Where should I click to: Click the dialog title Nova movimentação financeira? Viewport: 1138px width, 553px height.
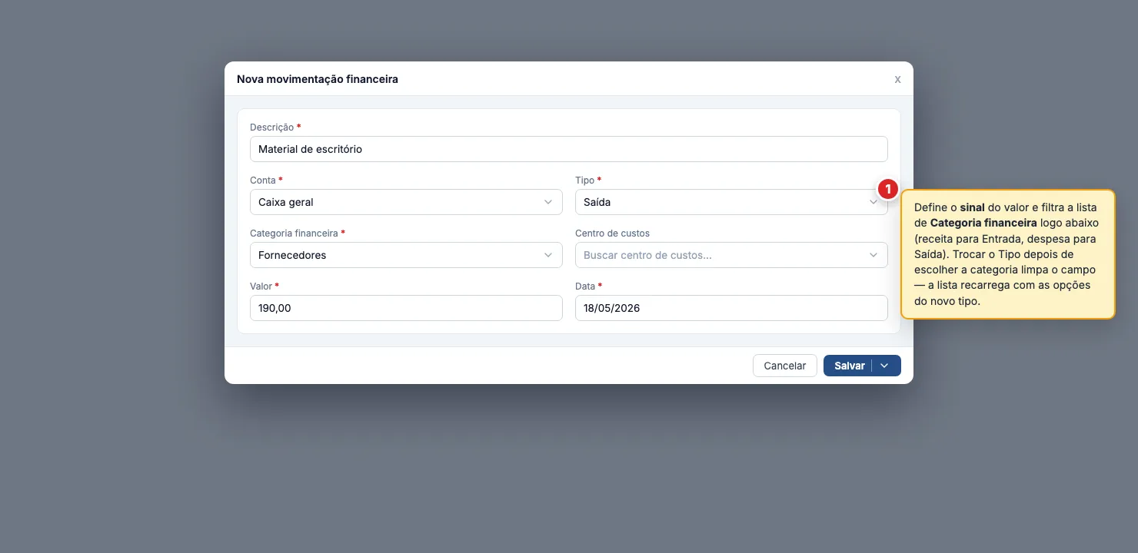coord(318,79)
